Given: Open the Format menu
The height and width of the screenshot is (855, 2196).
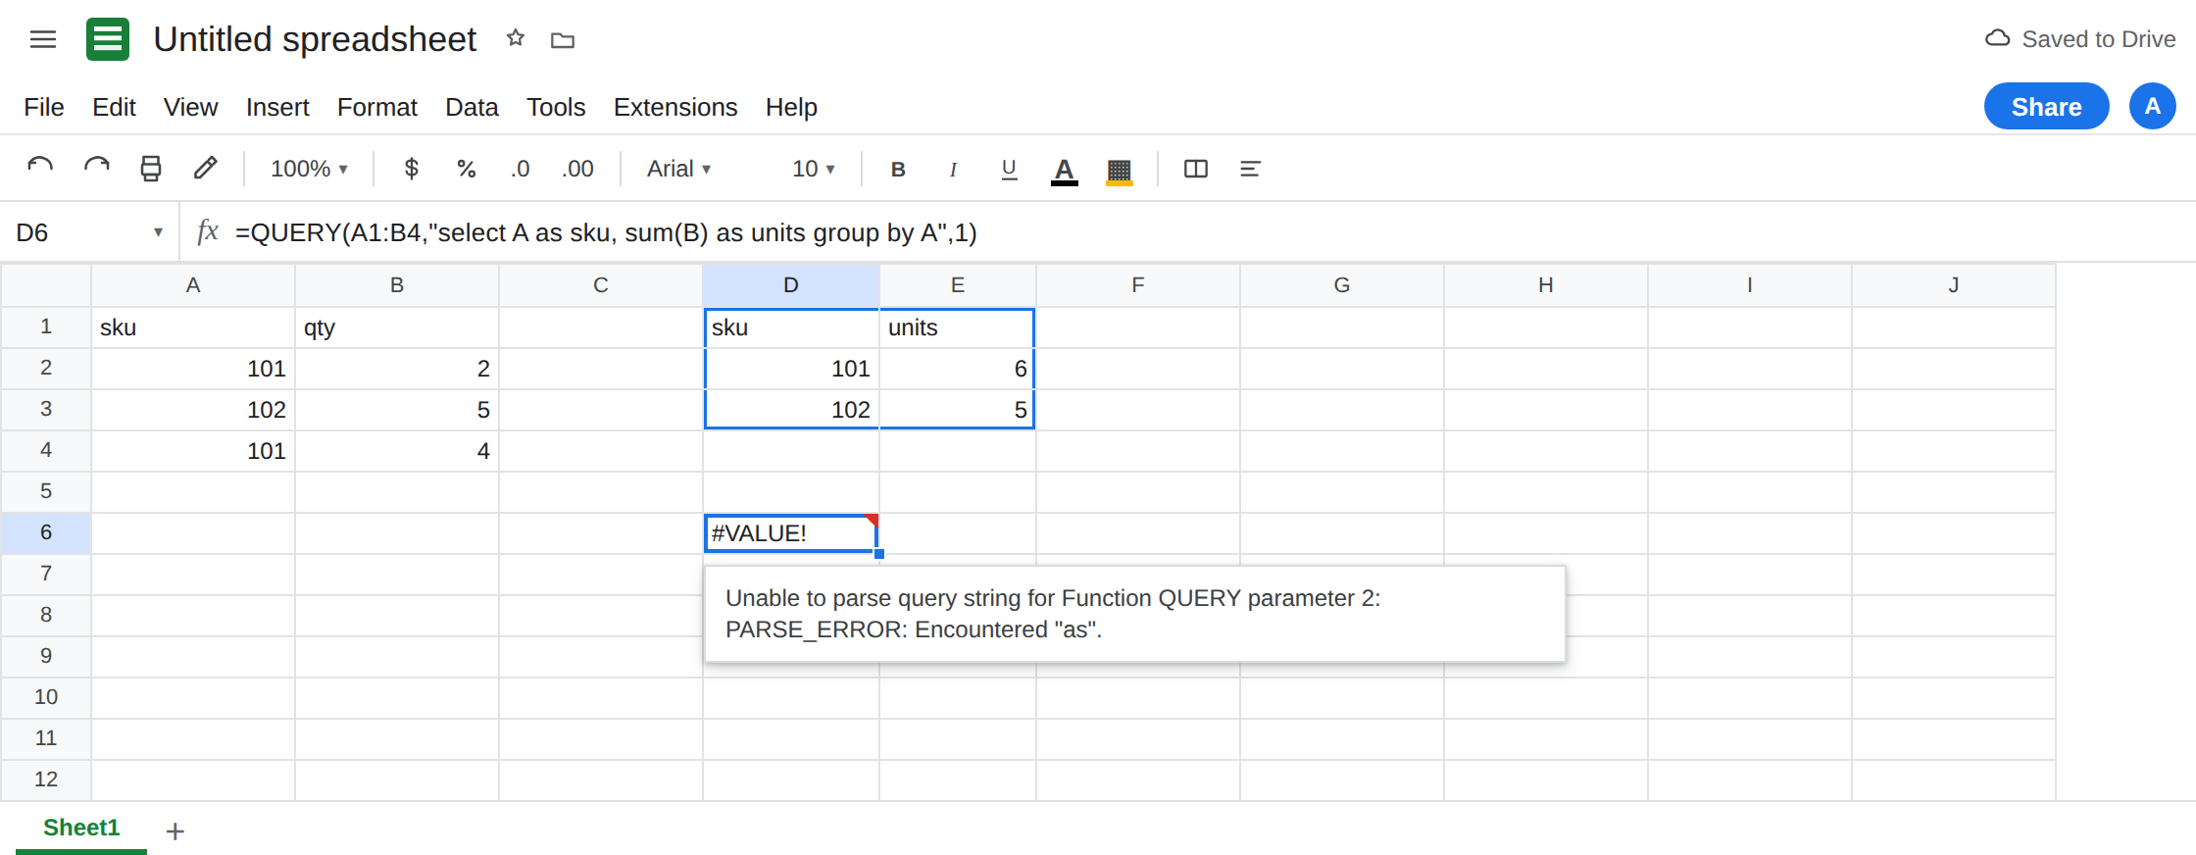Looking at the screenshot, I should click(377, 107).
